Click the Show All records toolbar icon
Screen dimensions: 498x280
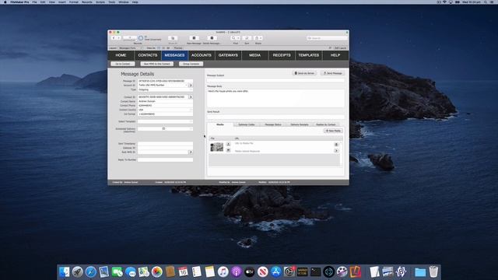pyautogui.click(x=173, y=38)
